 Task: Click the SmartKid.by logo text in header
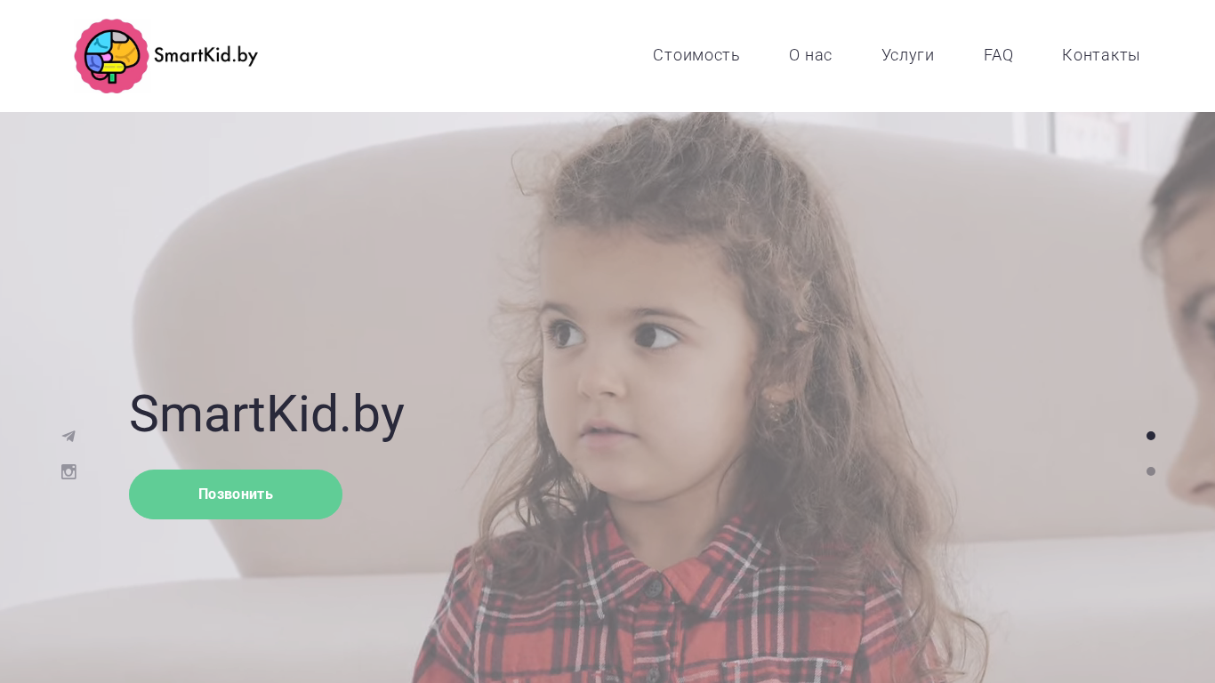pos(205,56)
